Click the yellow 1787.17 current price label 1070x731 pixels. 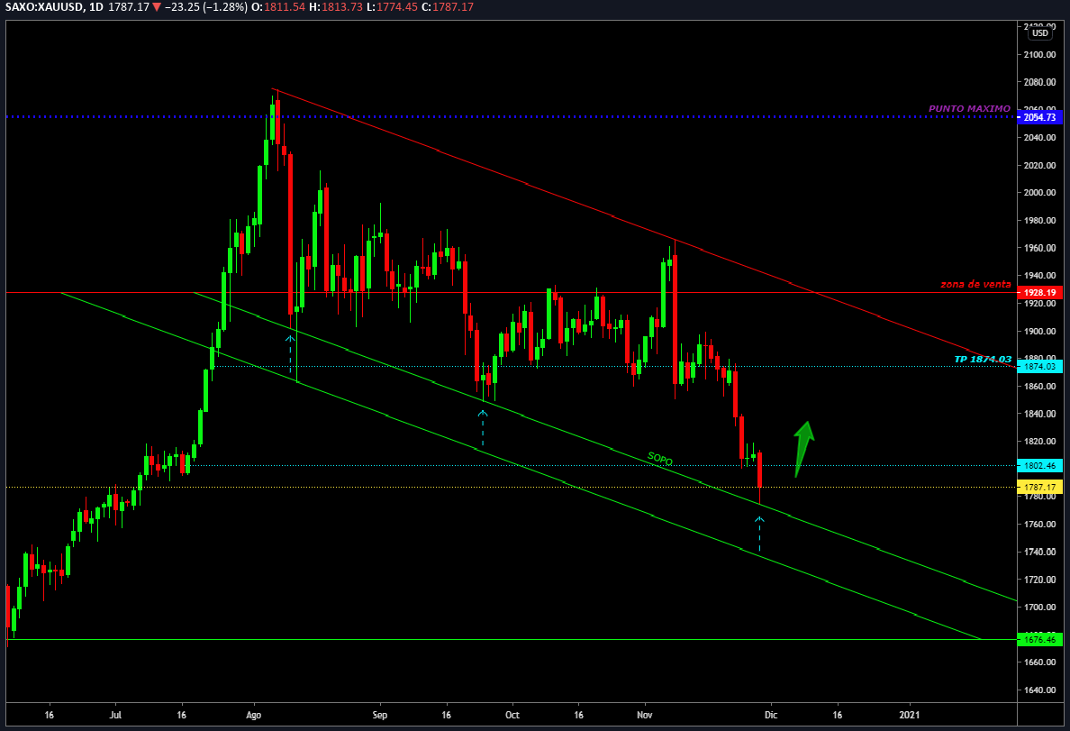tap(1039, 487)
